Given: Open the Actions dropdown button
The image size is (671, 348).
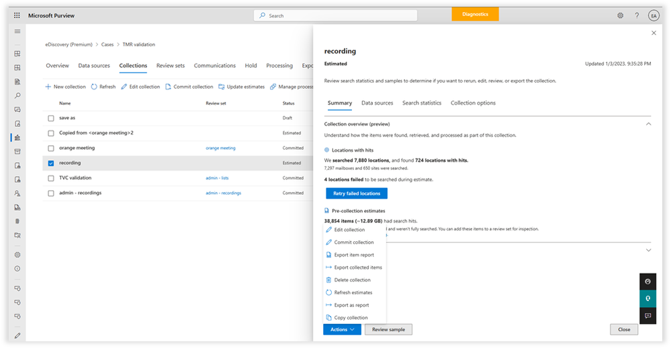Looking at the screenshot, I should point(342,330).
